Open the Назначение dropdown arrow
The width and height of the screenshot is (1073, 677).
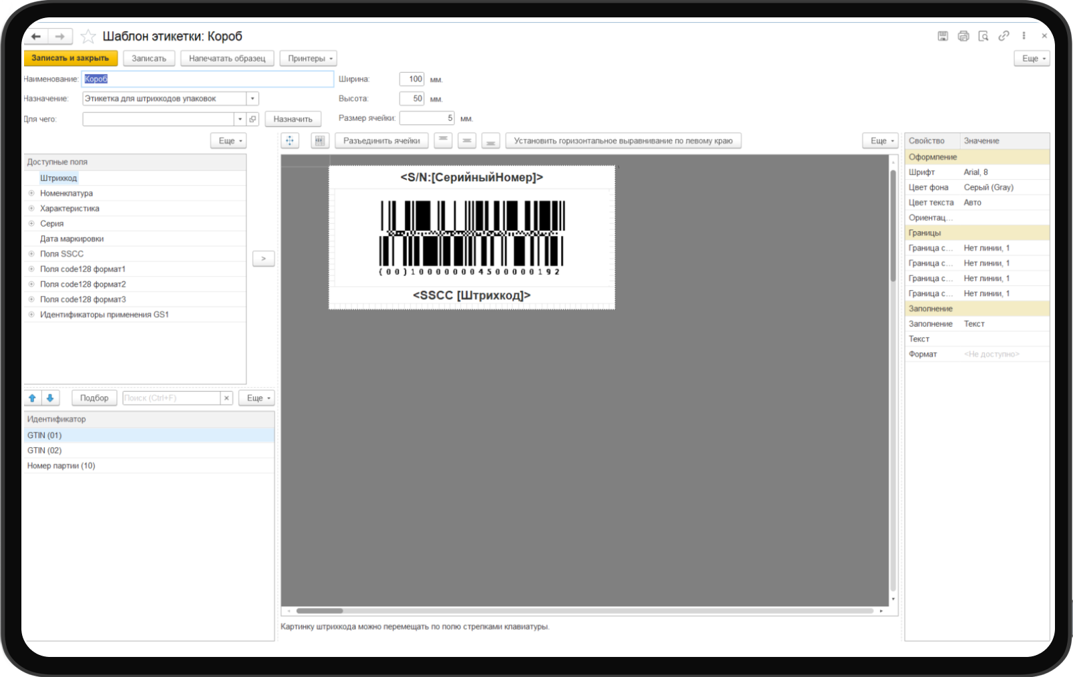pyautogui.click(x=253, y=99)
